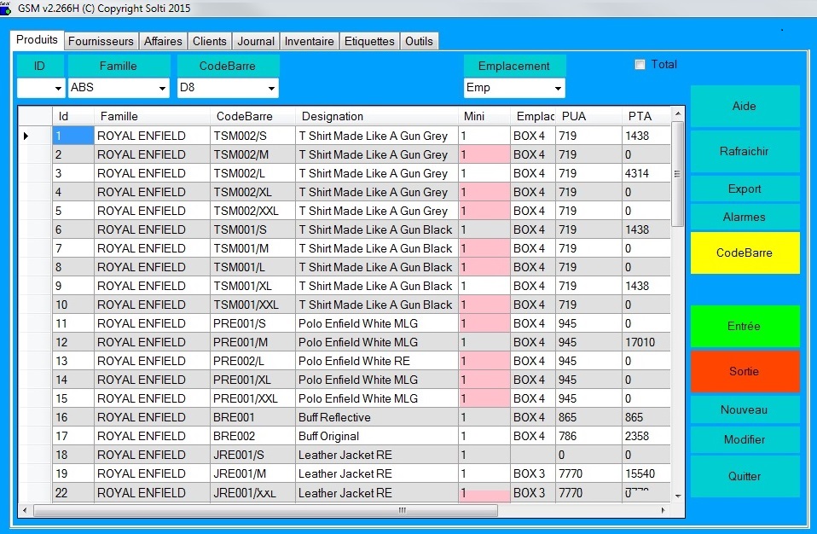
Task: Open the CodeBarre filter dropdown
Action: pyautogui.click(x=271, y=88)
